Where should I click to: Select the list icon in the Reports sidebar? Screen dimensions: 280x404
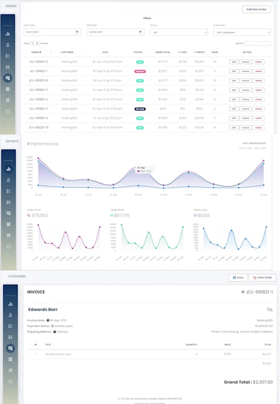coord(9,191)
